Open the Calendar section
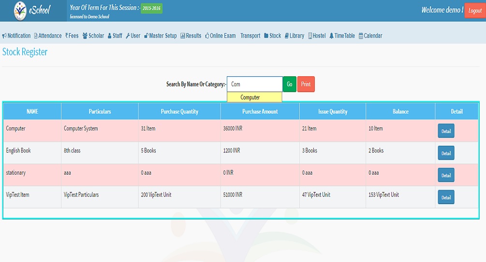 pos(370,36)
